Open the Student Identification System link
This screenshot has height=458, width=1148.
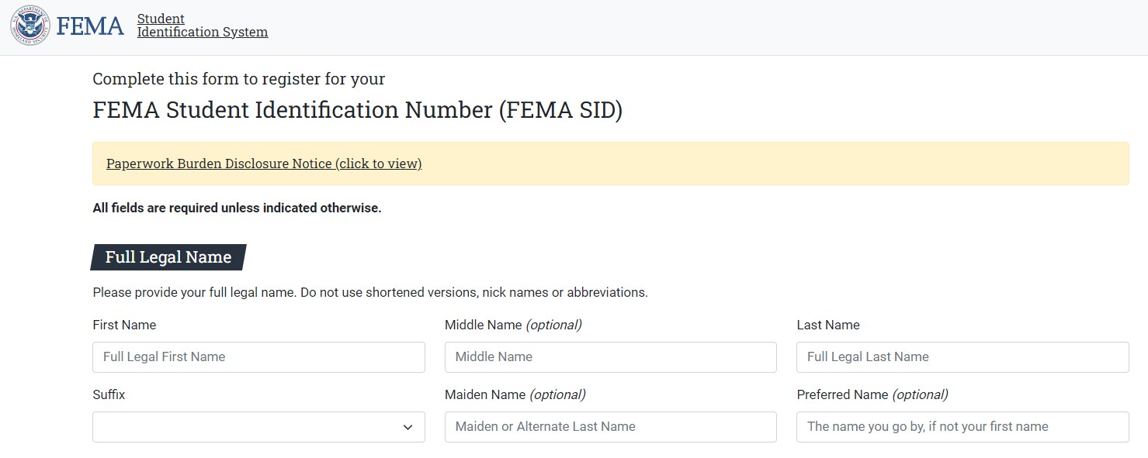[202, 26]
